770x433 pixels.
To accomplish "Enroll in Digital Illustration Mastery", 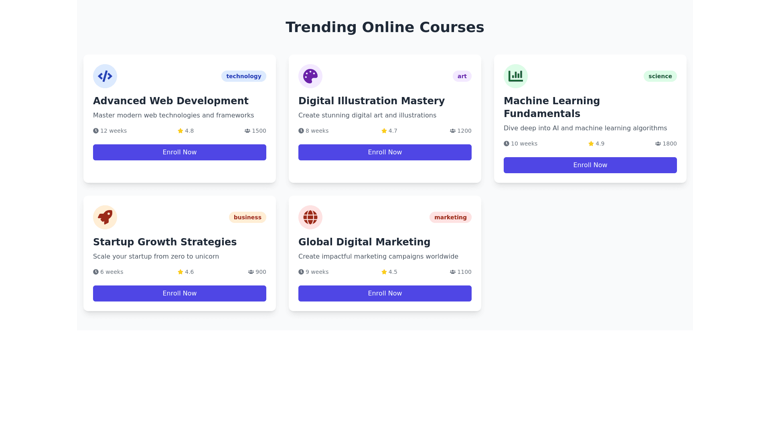I will [x=385, y=152].
